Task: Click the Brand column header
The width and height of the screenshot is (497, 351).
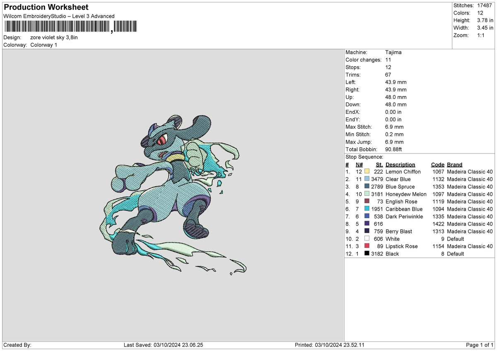Action: click(454, 164)
